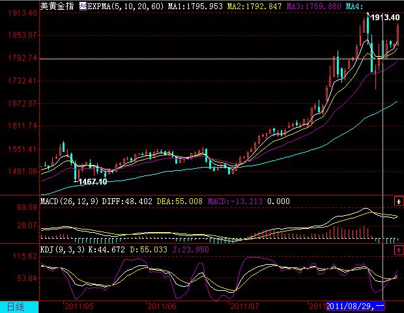Click the 28.07 MACD axis label
Viewport: 404px width, 313px height.
(27, 226)
